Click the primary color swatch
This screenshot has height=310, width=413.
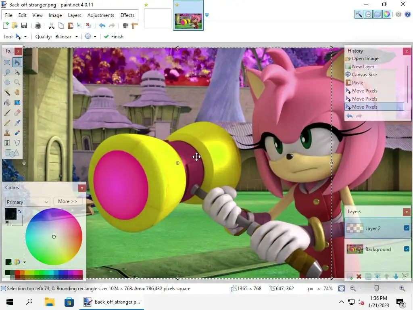click(x=11, y=214)
